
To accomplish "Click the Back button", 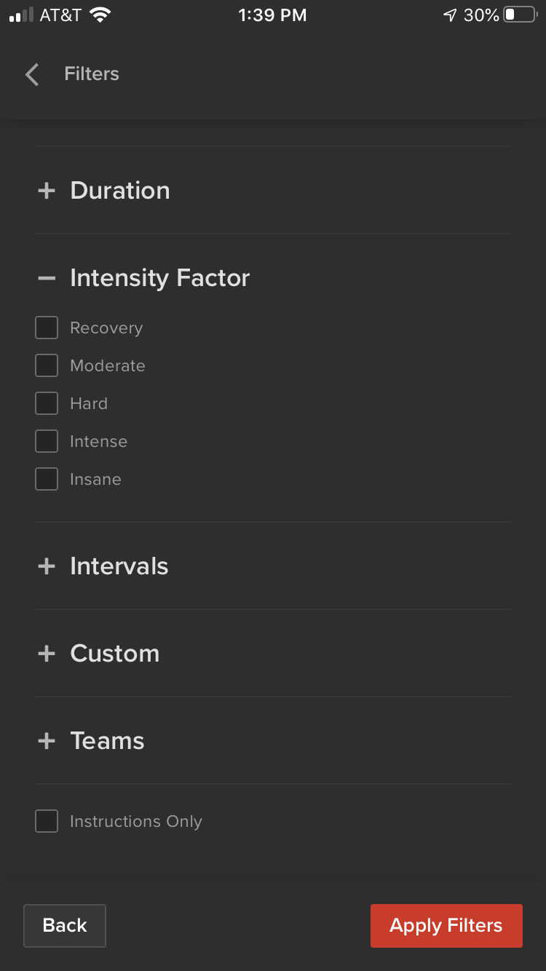I will [65, 926].
